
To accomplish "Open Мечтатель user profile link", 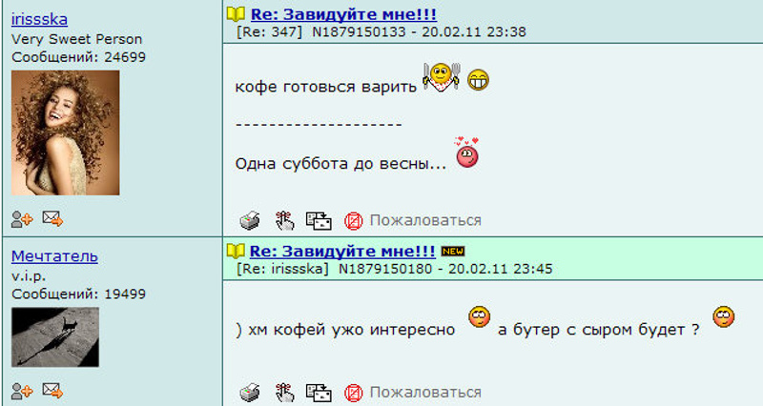I will tap(54, 256).
